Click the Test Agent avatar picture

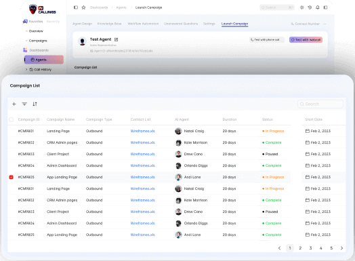pyautogui.click(x=82, y=41)
